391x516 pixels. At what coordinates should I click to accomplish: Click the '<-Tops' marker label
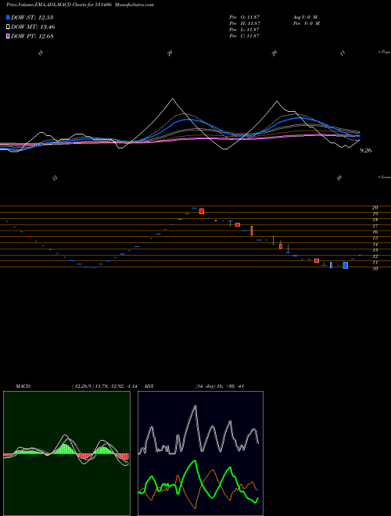[385, 52]
